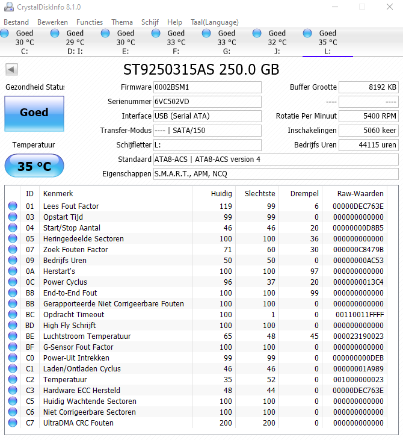Click the Firmware value field
This screenshot has width=403, height=440.
pyautogui.click(x=208, y=87)
